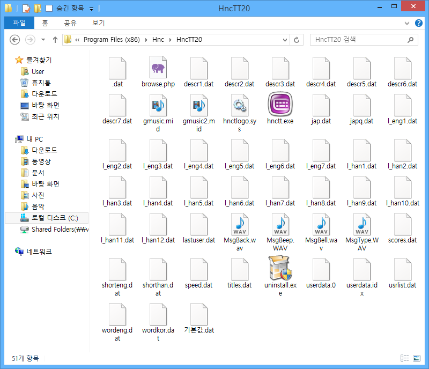Screen dimensions: 429x369
Task: Open Explorer Help question mark
Action: click(x=419, y=23)
